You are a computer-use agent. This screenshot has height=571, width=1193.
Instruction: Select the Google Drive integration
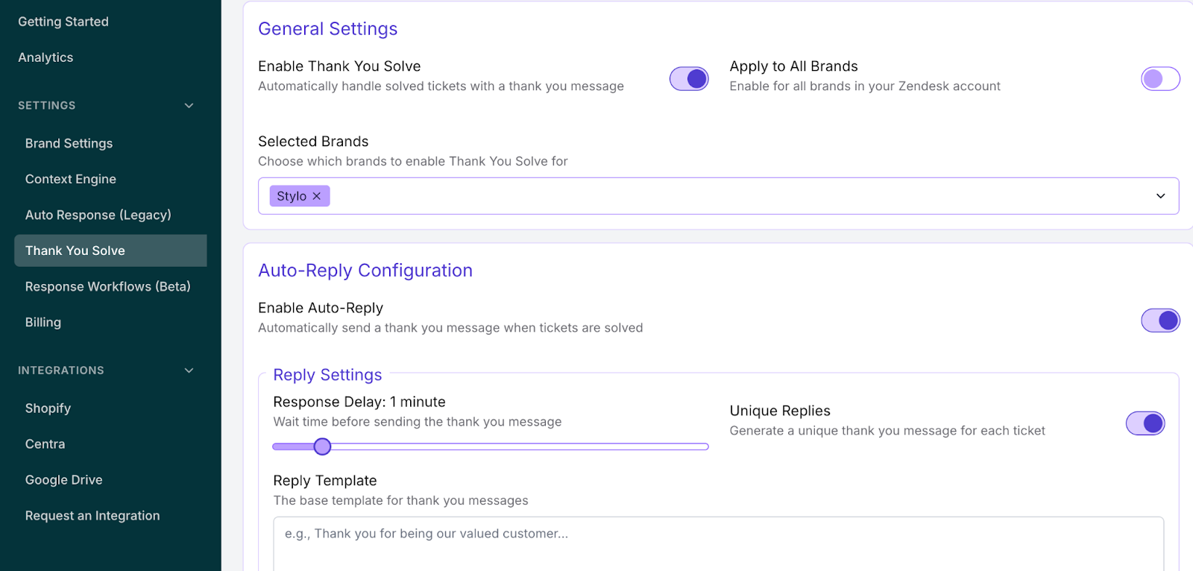[x=64, y=480]
